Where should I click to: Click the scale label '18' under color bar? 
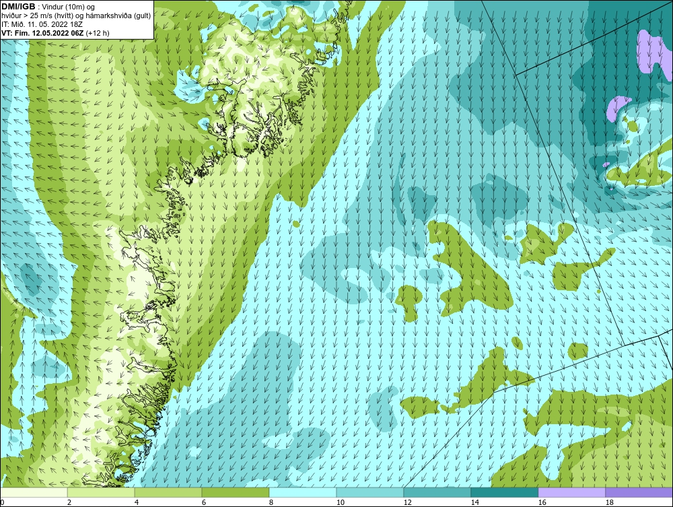pos(610,502)
